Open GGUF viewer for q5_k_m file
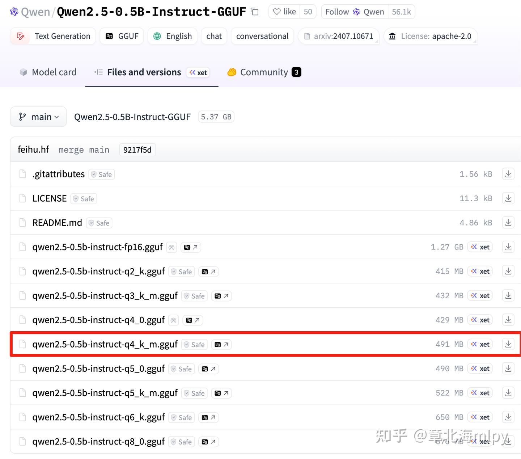 coord(221,393)
